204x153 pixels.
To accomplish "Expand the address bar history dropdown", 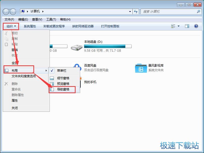I will click(x=130, y=12).
